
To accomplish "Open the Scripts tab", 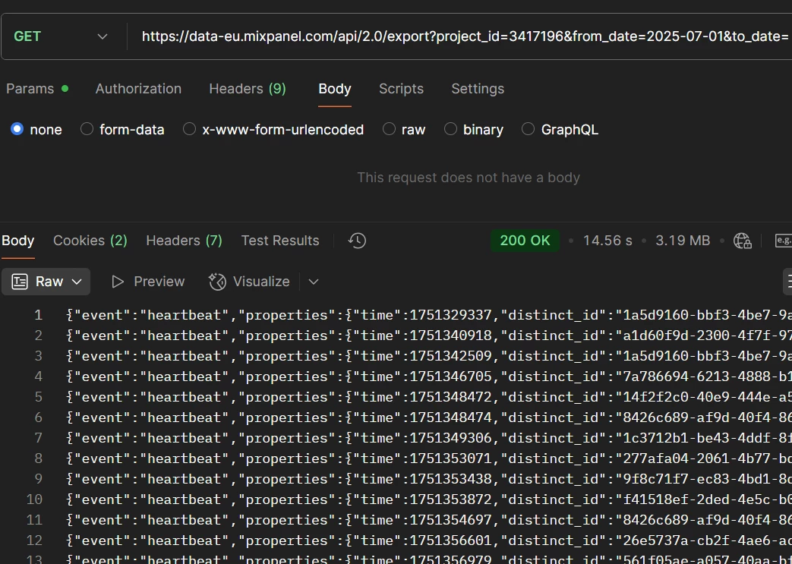I will [401, 89].
